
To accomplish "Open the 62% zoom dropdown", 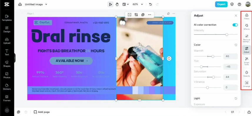I will (x=138, y=4).
